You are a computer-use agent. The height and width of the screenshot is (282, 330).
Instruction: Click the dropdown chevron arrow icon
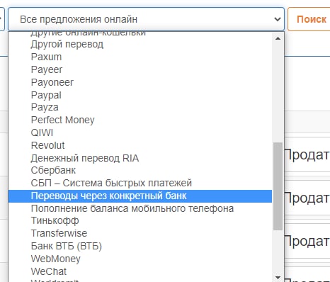tap(278, 19)
